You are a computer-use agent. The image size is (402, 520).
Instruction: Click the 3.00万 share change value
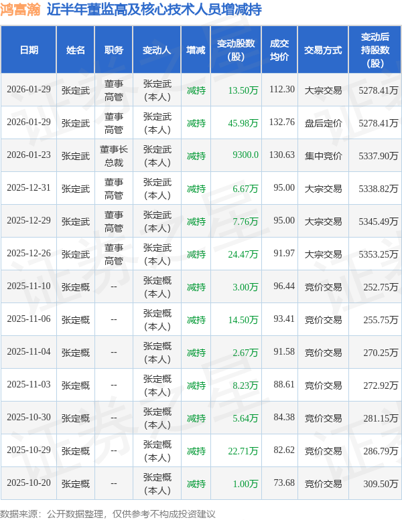245,287
